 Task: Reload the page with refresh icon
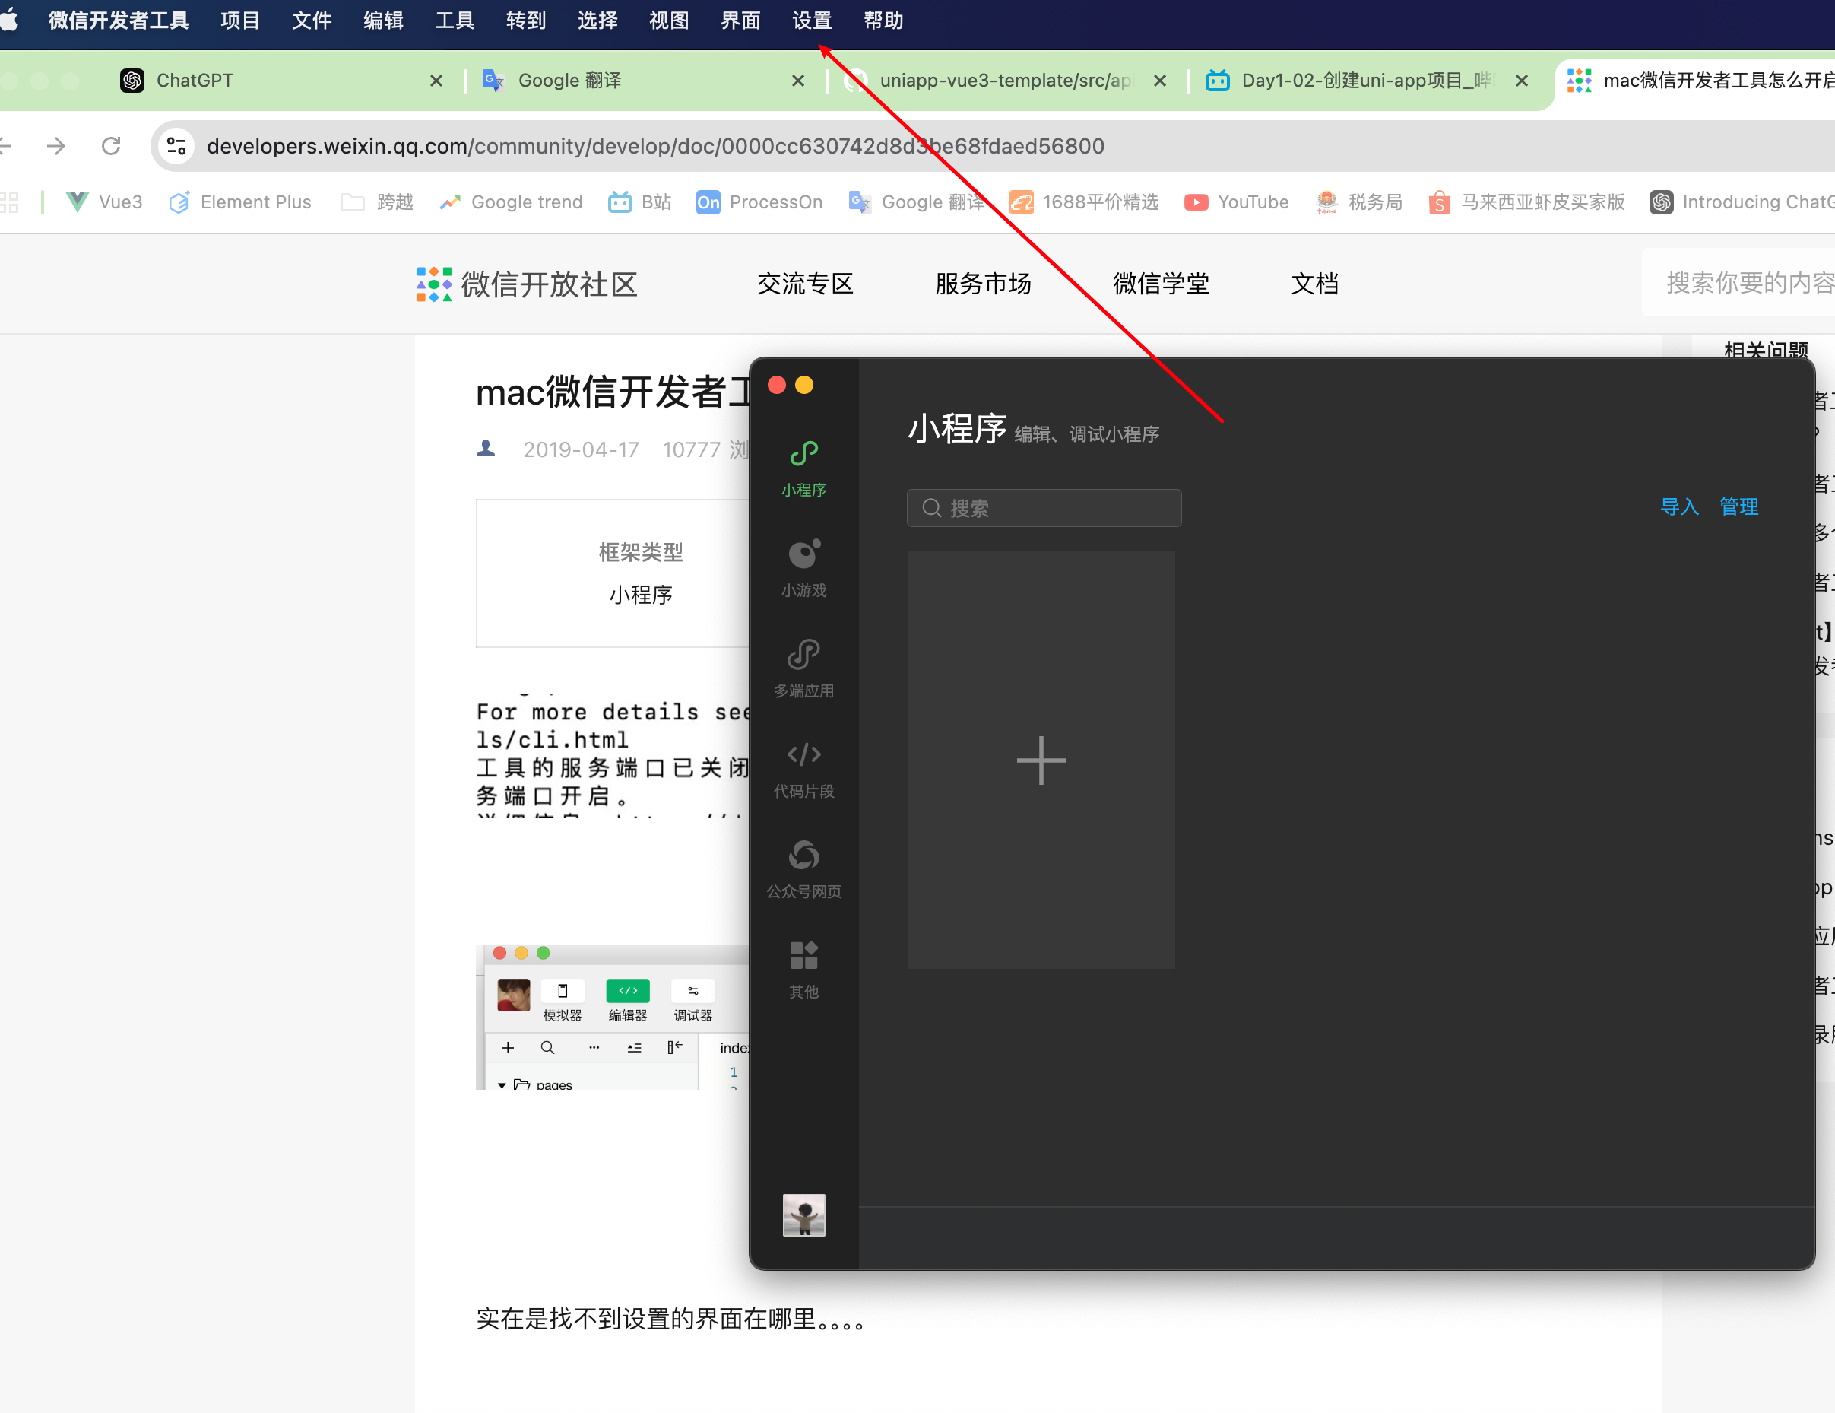pyautogui.click(x=111, y=146)
